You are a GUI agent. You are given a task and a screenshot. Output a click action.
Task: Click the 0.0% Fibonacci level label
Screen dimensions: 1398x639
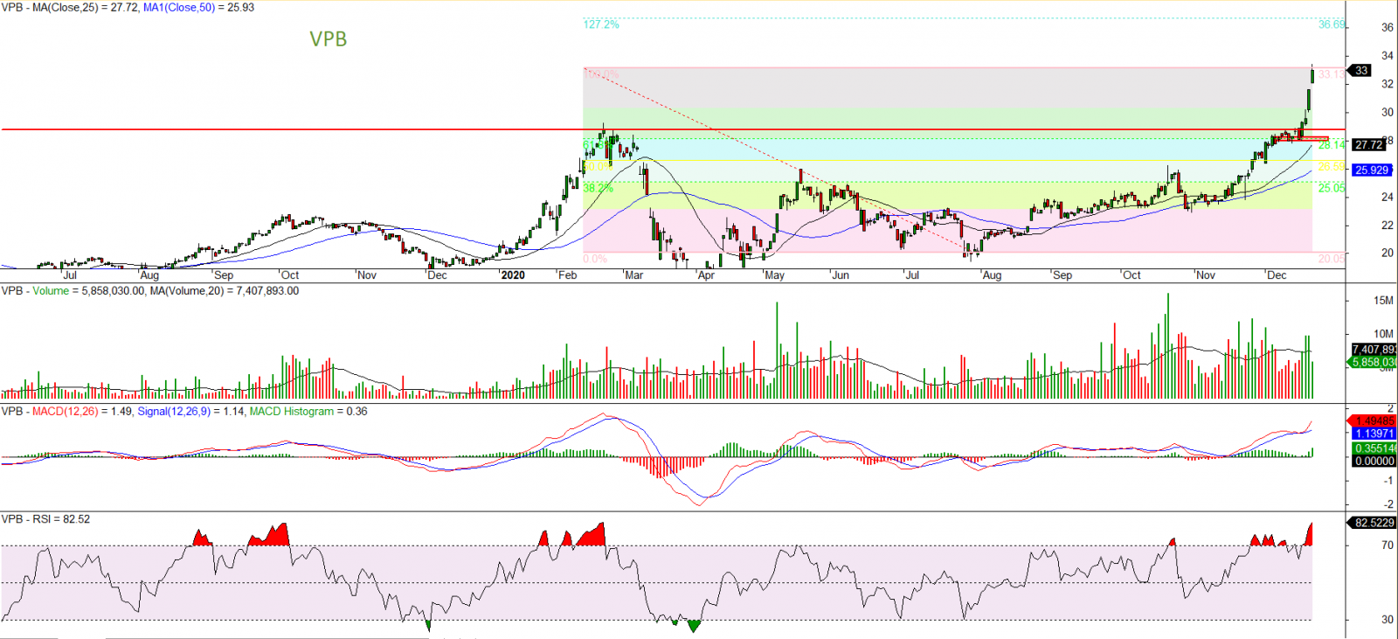pyautogui.click(x=595, y=259)
